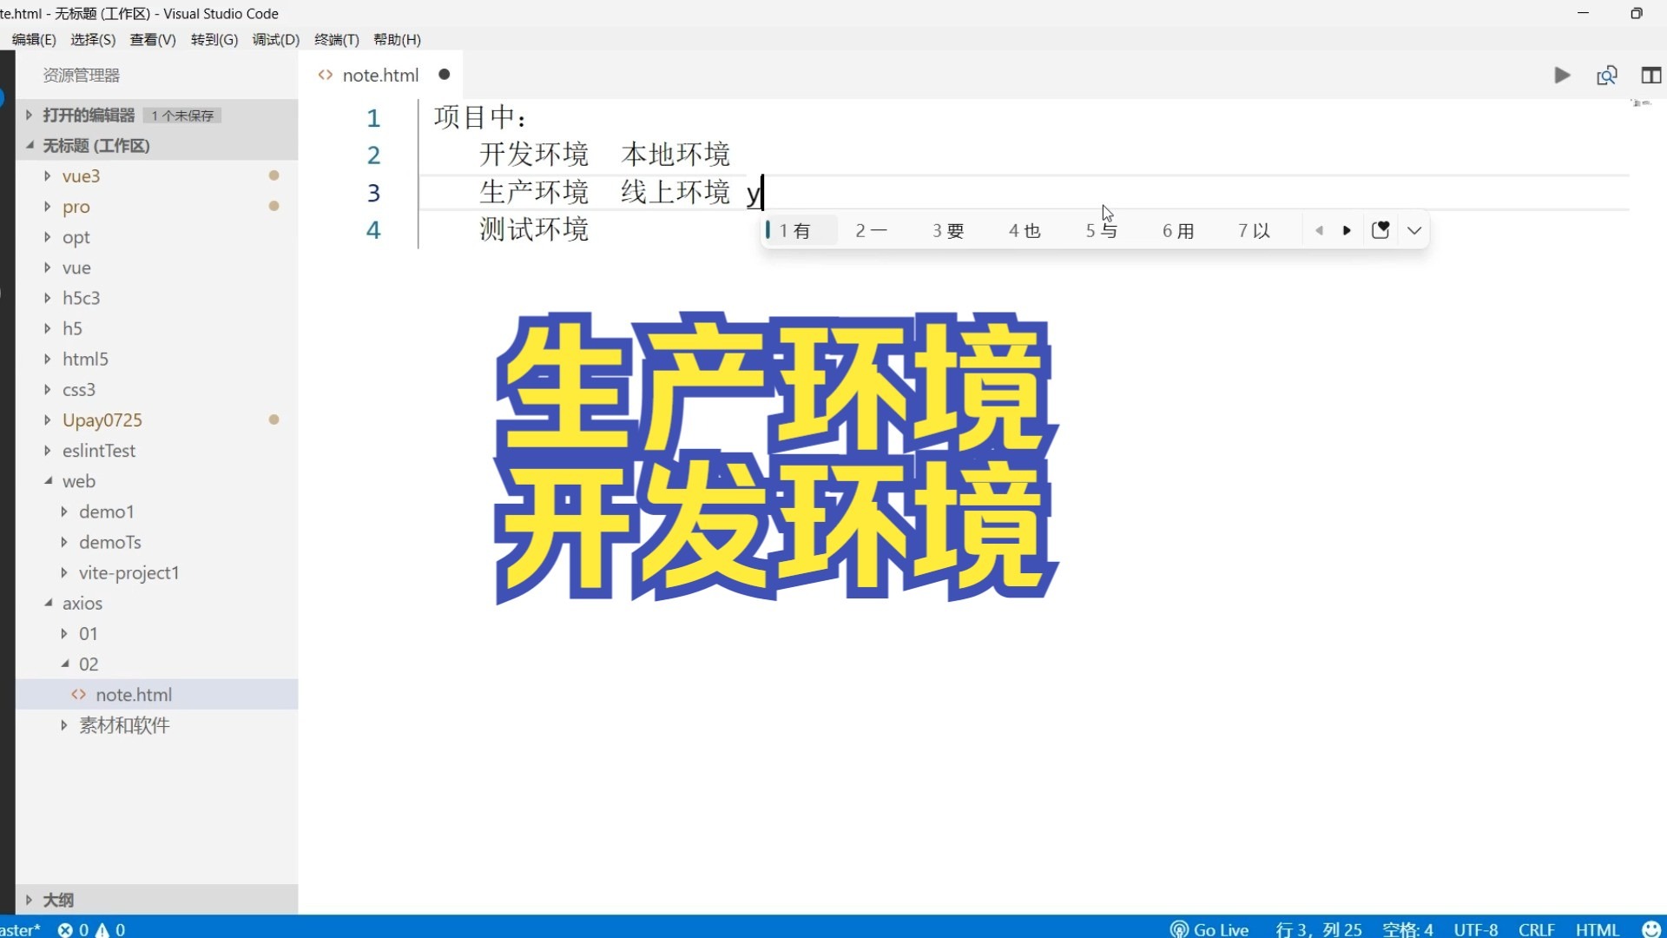Open the 选择(S) menu
The image size is (1667, 938).
tap(93, 40)
